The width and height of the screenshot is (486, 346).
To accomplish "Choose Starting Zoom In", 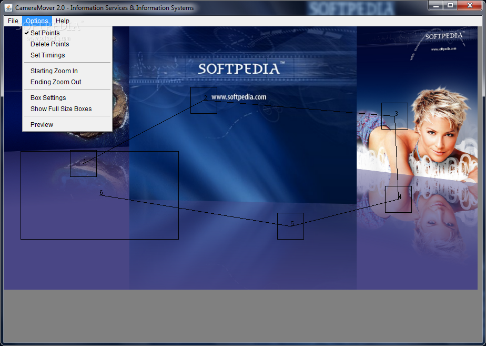I will (67, 71).
